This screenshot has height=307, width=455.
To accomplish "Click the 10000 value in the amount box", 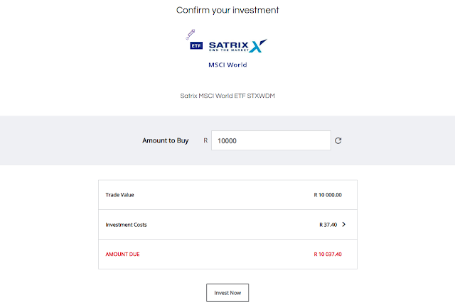I will tap(227, 141).
